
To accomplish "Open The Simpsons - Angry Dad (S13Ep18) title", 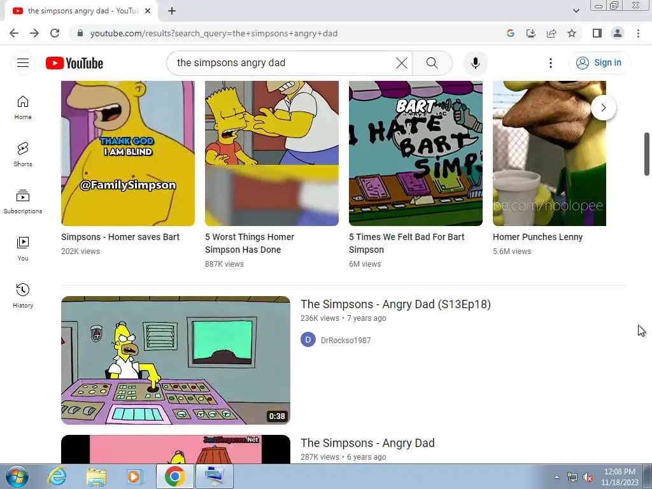I will point(395,304).
